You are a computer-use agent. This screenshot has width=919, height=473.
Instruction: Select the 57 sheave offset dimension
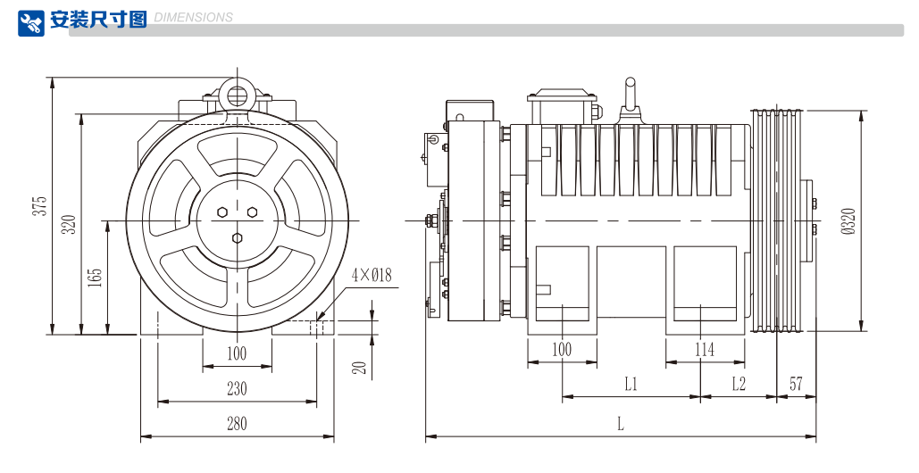click(796, 384)
